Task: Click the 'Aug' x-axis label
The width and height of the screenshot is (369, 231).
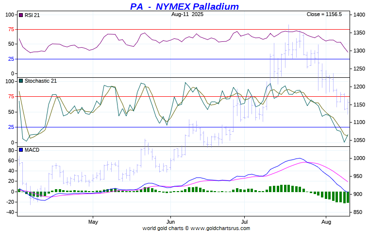Action: tap(326, 222)
